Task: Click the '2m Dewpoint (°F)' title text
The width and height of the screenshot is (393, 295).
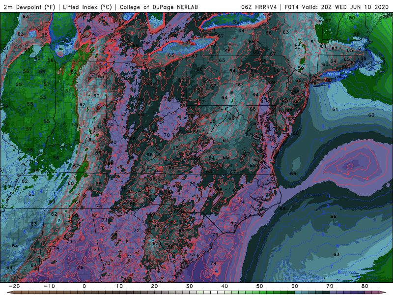Action: [29, 7]
